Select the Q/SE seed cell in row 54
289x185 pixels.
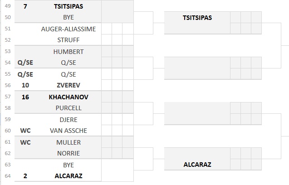(25, 63)
